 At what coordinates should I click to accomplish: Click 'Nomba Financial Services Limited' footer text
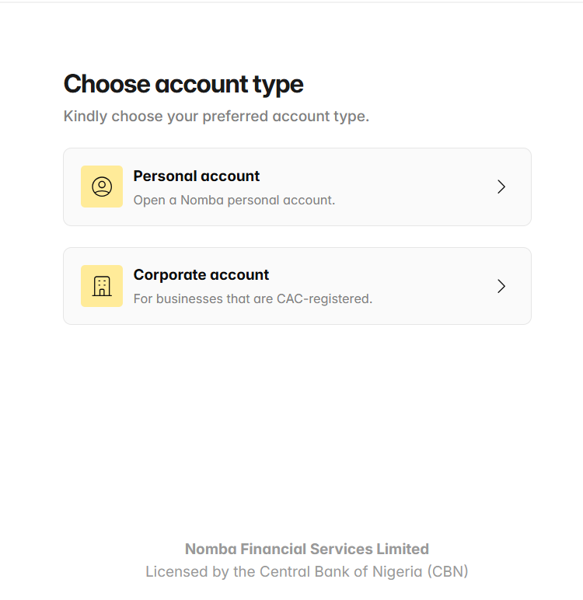tap(306, 549)
